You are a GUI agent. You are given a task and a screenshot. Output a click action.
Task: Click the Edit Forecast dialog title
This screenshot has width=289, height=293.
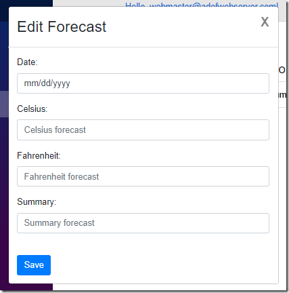[x=62, y=26]
